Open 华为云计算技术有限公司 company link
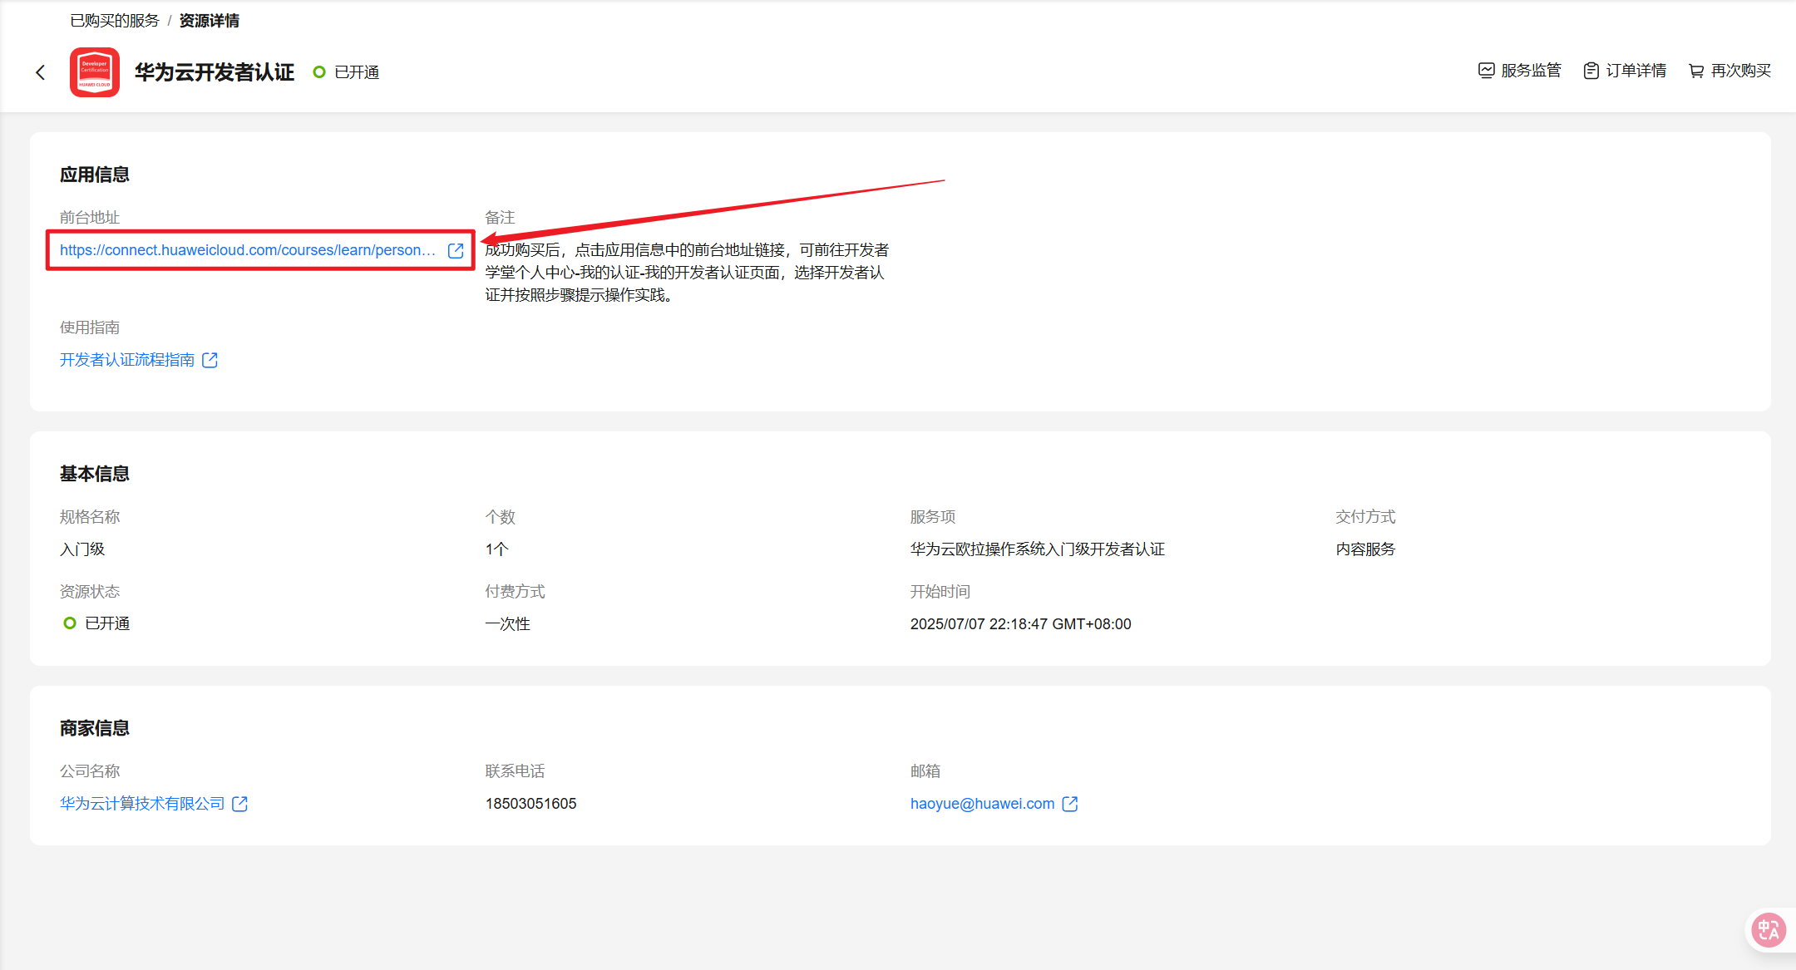Viewport: 1796px width, 970px height. [x=142, y=804]
